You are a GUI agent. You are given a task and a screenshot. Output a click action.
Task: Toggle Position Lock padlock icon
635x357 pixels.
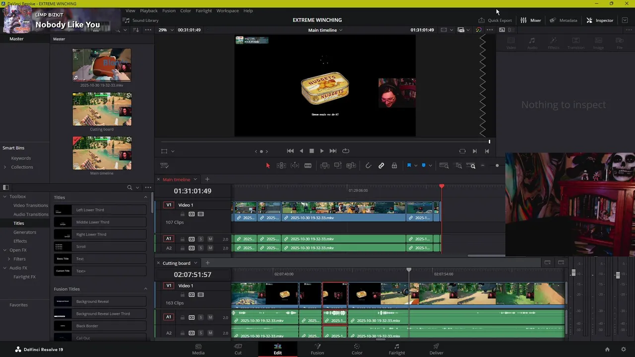[394, 166]
